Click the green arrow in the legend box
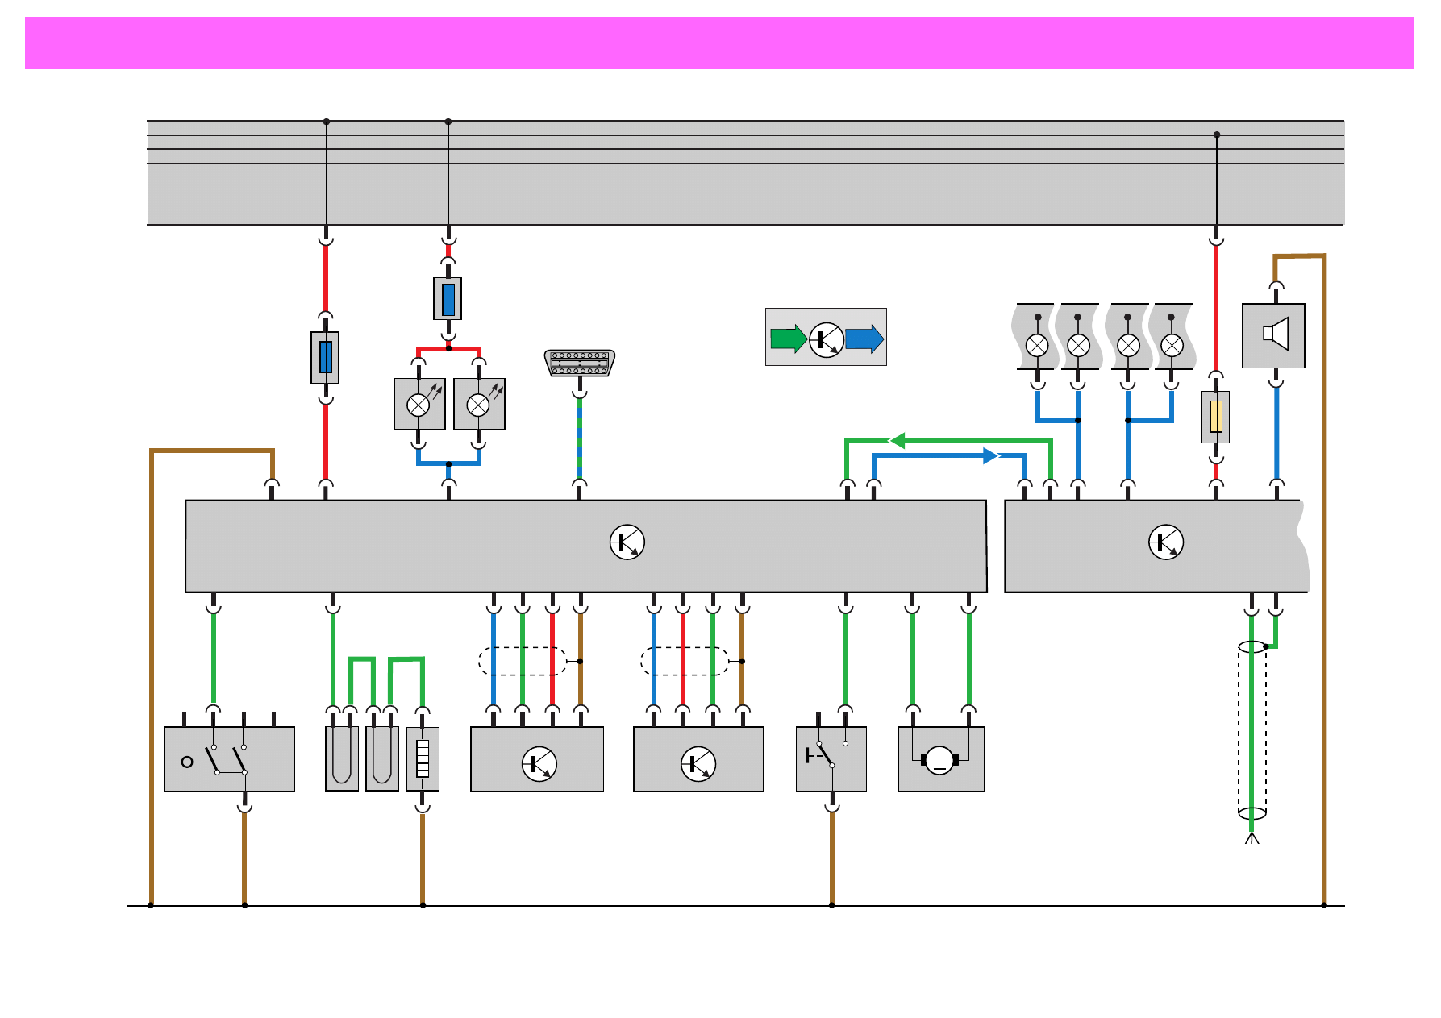This screenshot has width=1441, height=1018. (788, 339)
